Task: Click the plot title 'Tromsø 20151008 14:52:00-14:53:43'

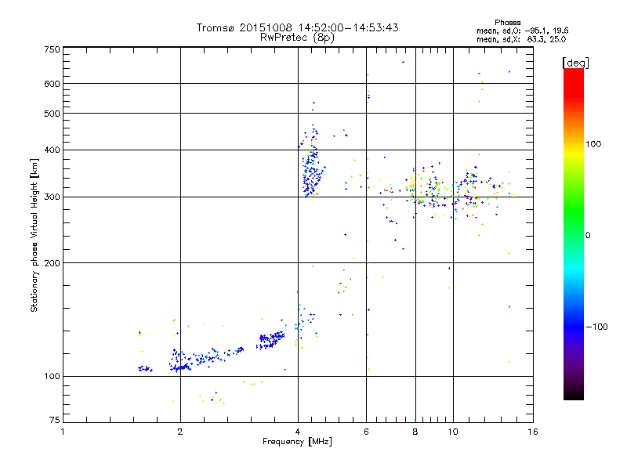Action: tap(297, 27)
